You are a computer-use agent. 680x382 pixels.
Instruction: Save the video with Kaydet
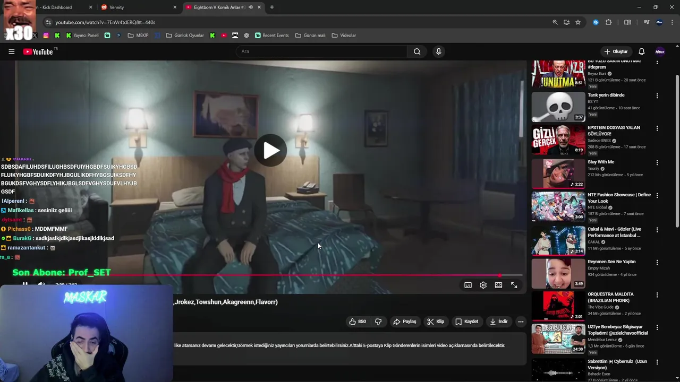(x=467, y=322)
